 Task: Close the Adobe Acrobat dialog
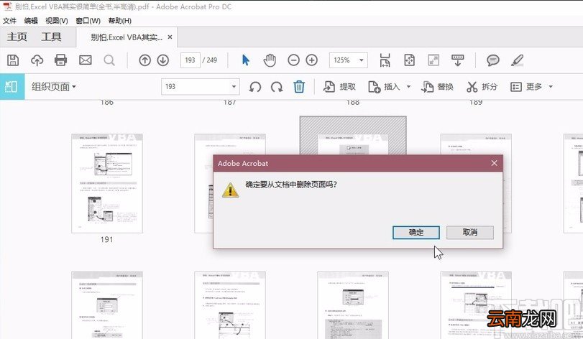494,163
